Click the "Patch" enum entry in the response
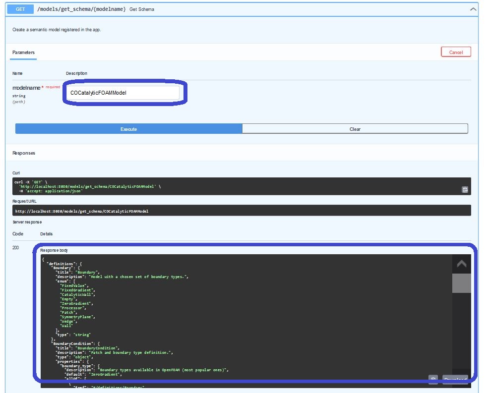 tap(68, 313)
